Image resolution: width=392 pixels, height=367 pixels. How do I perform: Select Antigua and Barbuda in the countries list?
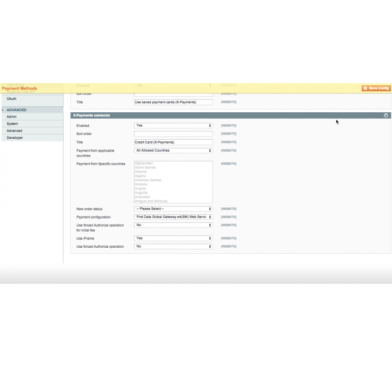151,201
